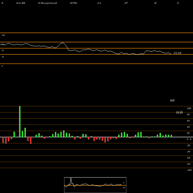Click the 0 label below the RSI panel
The height and width of the screenshot is (193, 193).
(x=2, y=66)
